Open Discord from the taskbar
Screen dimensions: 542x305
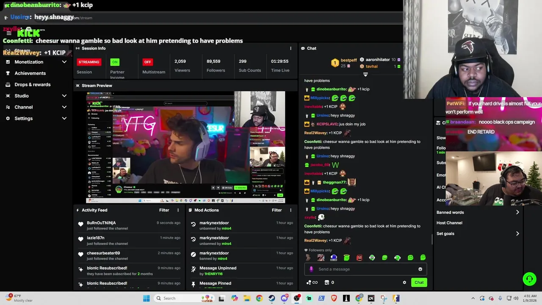284,298
